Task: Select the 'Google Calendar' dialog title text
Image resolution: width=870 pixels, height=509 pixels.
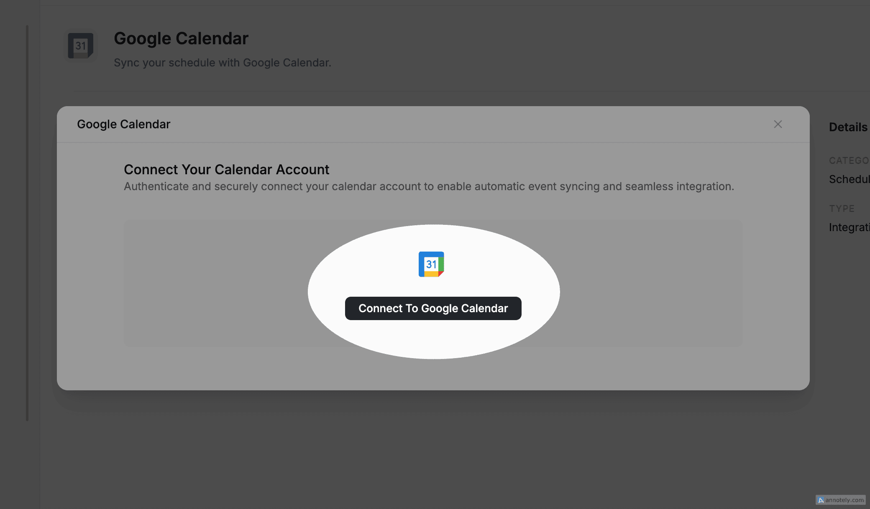Action: [123, 124]
